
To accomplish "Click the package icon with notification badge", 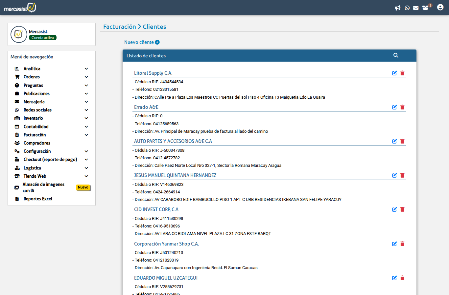I will (x=425, y=8).
